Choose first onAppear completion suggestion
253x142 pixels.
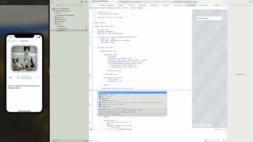[x=132, y=99]
